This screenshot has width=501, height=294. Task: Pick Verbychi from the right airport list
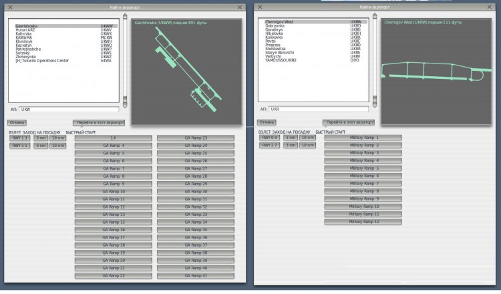click(316, 57)
